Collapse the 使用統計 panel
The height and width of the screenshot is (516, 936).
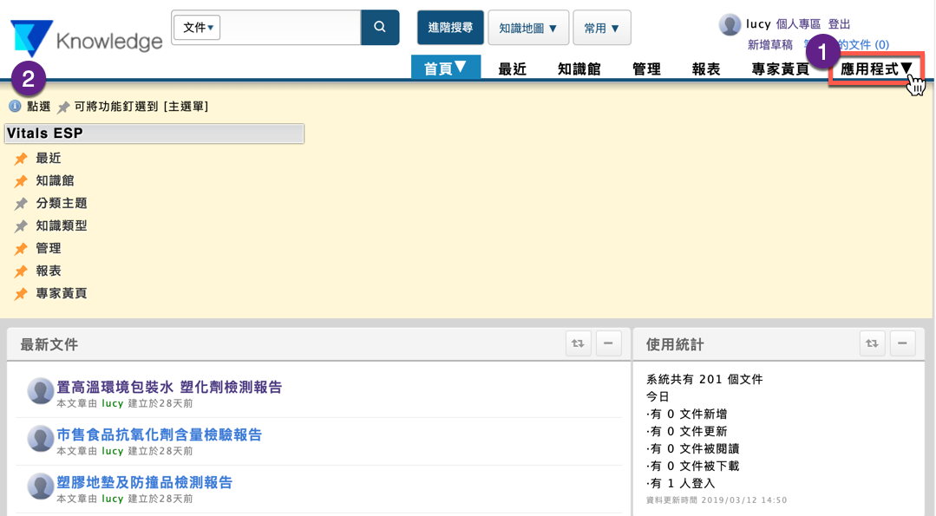(x=902, y=343)
